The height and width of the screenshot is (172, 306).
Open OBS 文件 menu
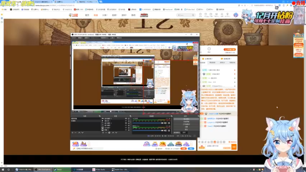pyautogui.click(x=74, y=38)
